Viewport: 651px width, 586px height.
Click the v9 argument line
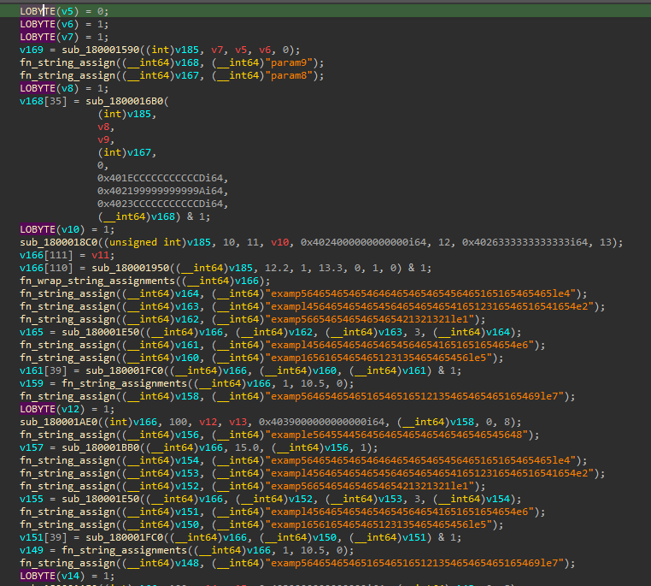(103, 139)
